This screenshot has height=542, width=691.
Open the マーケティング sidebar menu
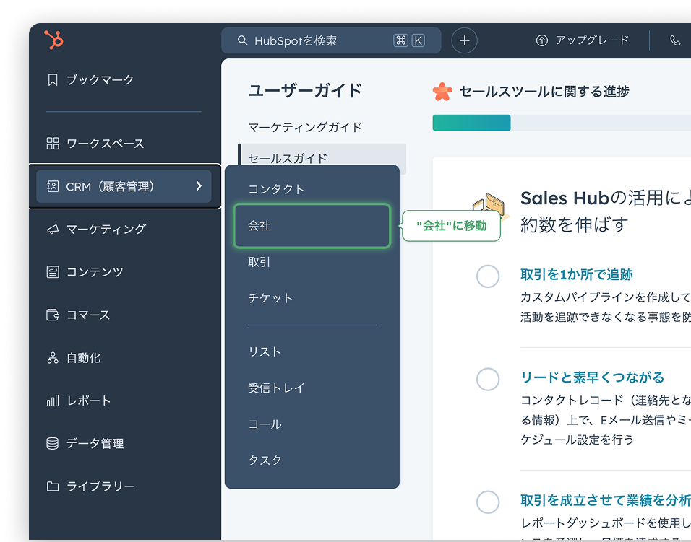(x=106, y=230)
